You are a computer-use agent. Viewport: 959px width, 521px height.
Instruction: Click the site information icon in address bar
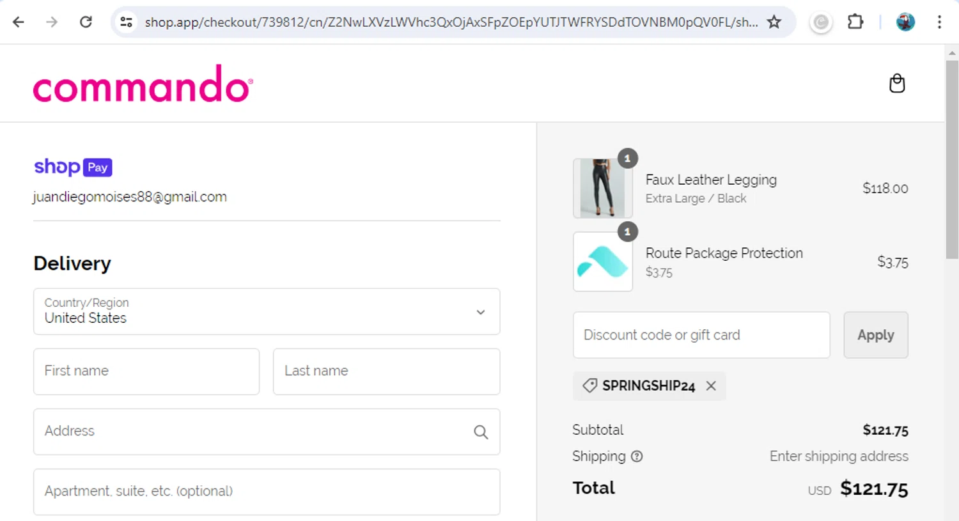(x=127, y=22)
